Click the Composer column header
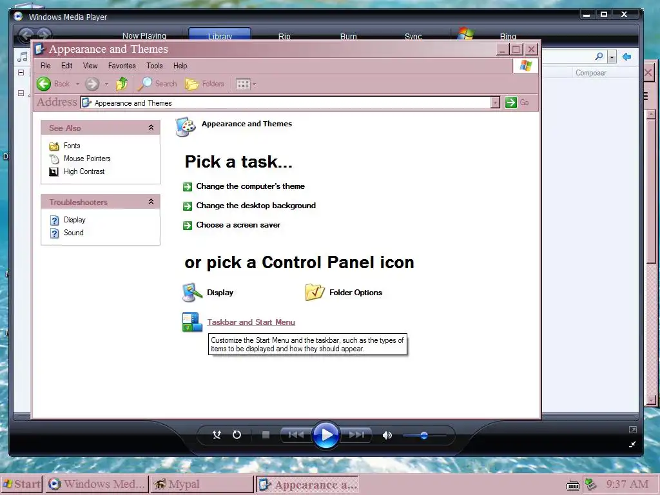The width and height of the screenshot is (660, 495). coord(591,73)
